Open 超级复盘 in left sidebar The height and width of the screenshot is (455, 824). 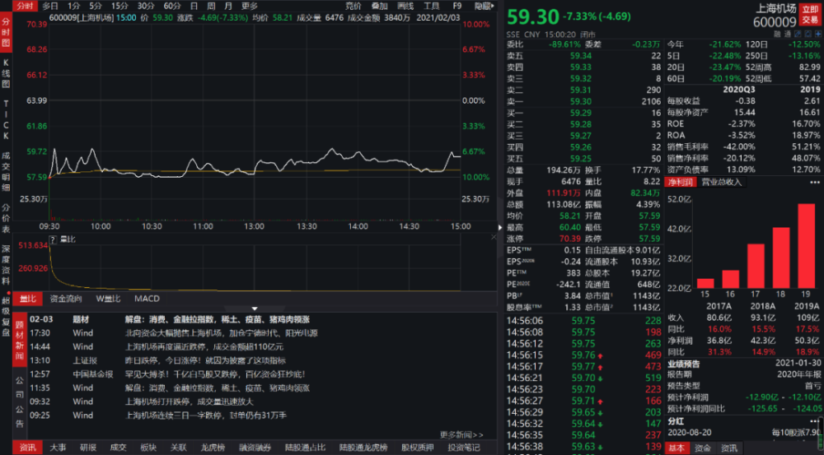pos(6,318)
